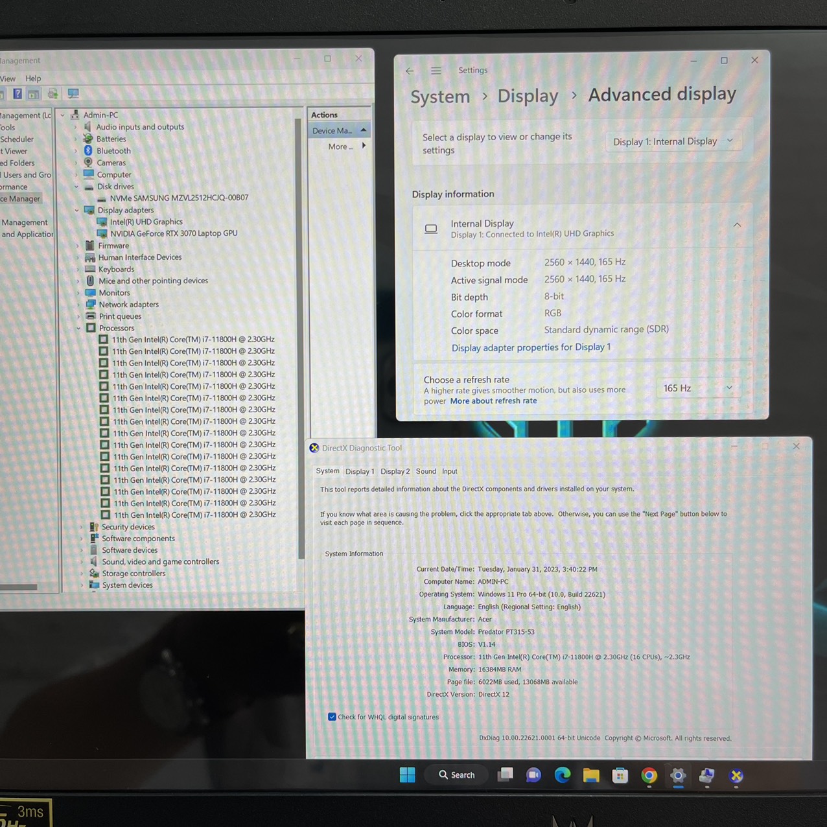Collapse the Internal Display information chevron

(x=737, y=225)
